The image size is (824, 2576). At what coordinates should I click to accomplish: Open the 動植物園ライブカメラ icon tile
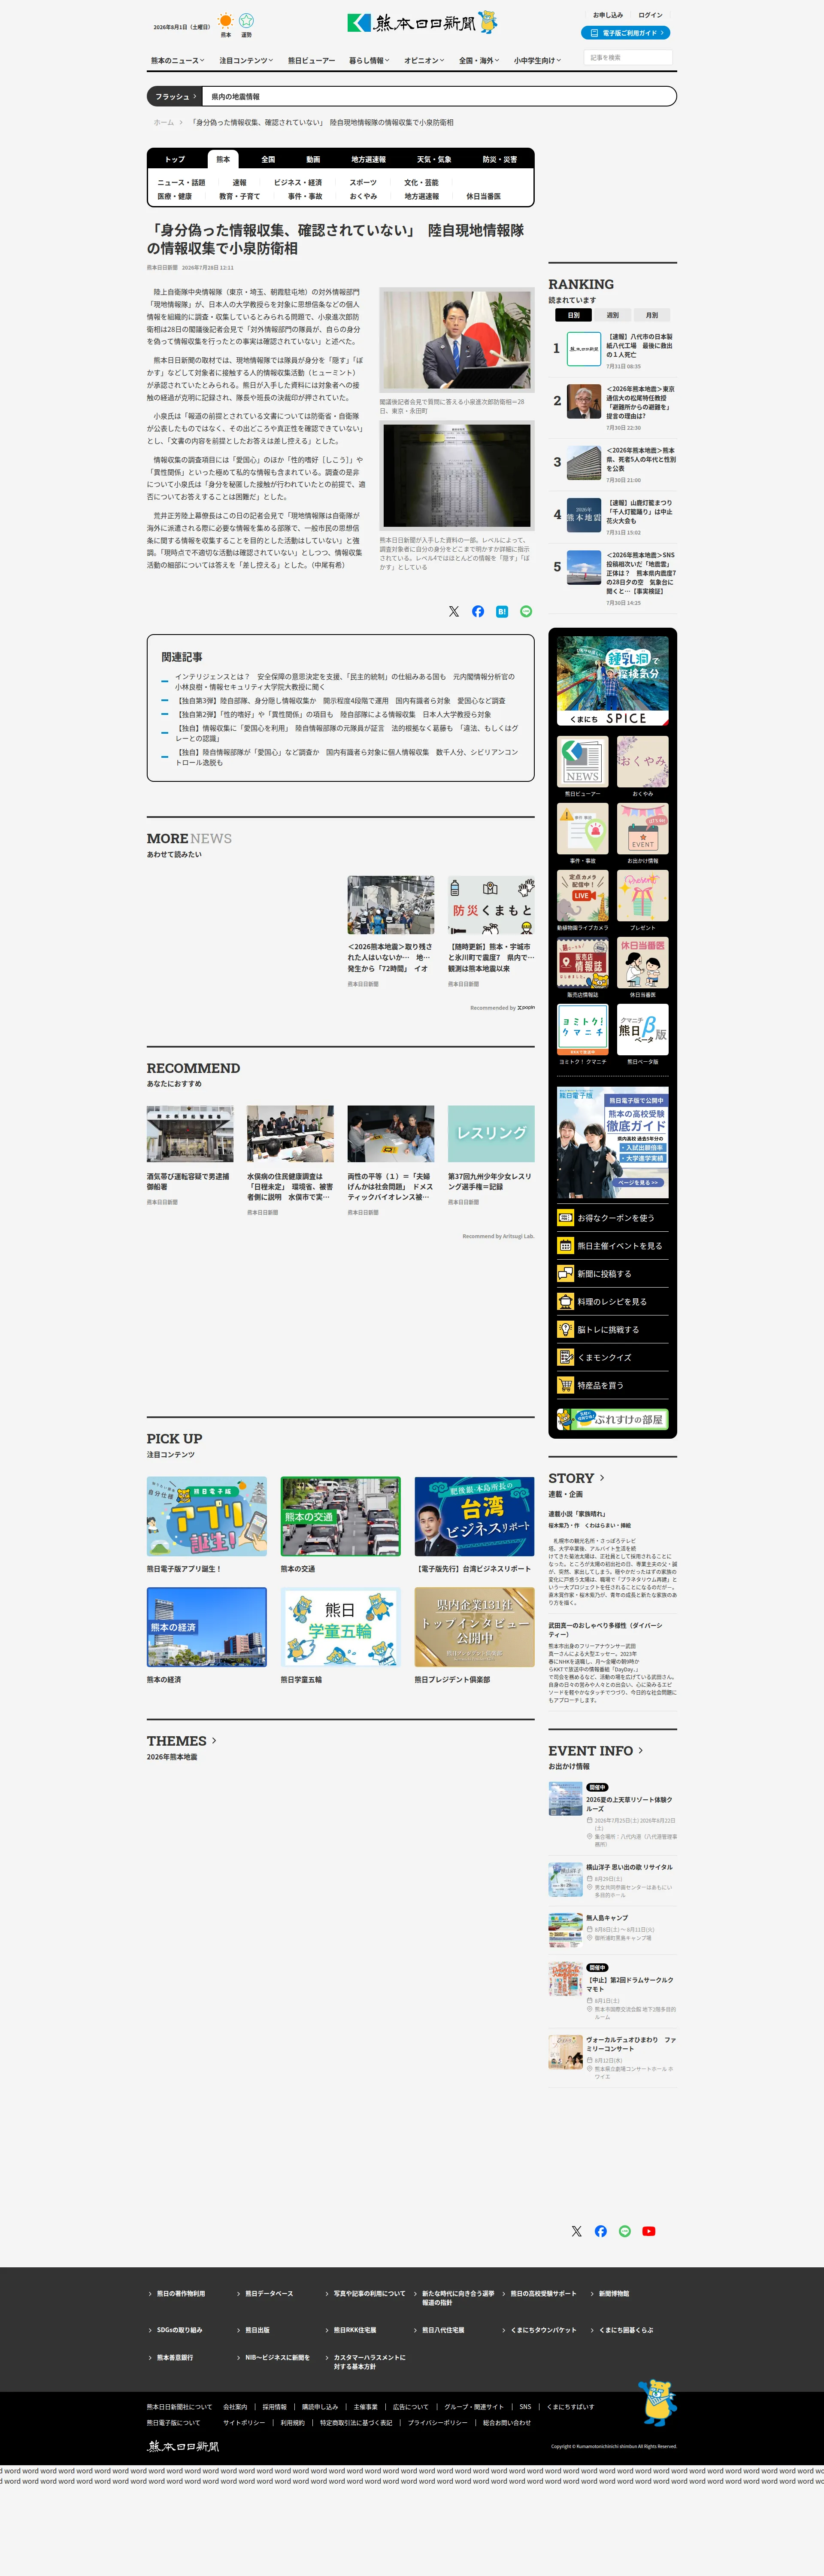point(582,896)
